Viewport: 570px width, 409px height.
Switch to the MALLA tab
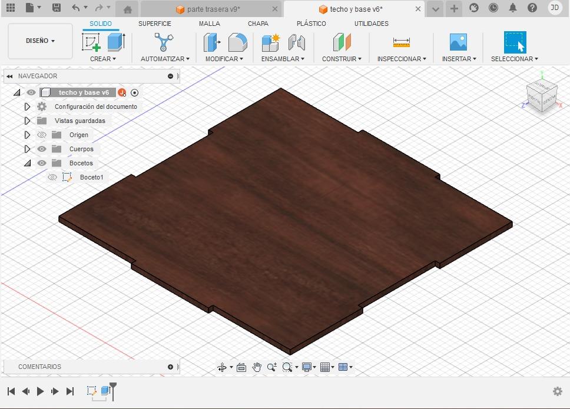[210, 24]
